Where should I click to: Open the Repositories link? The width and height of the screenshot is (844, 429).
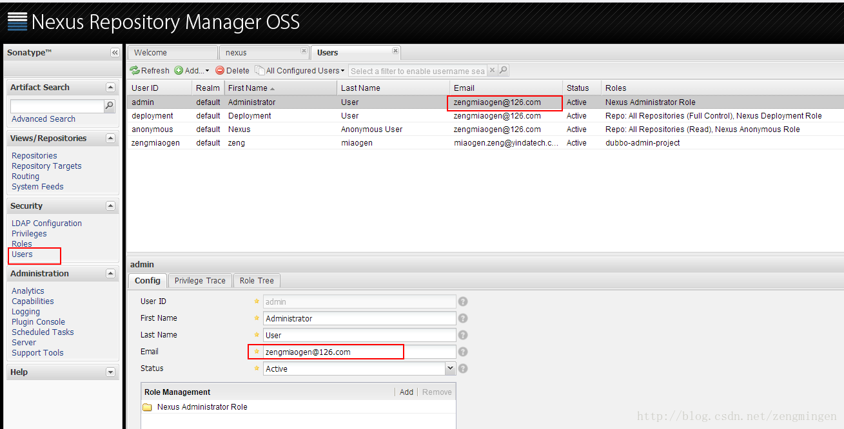pyautogui.click(x=34, y=156)
